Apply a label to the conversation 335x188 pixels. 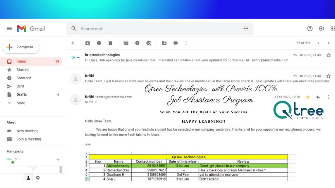tap(176, 43)
